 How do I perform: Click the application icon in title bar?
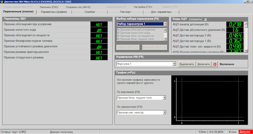coord(2,2)
